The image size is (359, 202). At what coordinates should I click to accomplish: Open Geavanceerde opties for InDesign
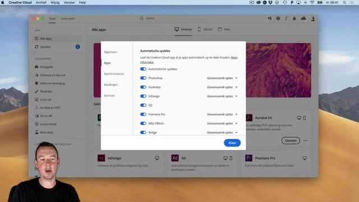(x=222, y=96)
